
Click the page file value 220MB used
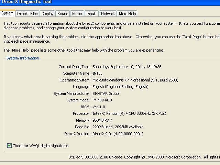pyautogui.click(x=118, y=127)
